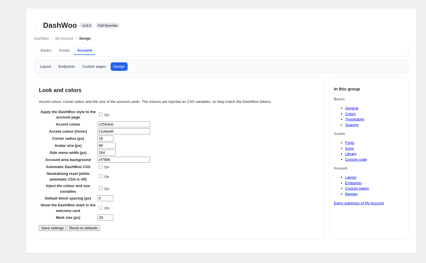
Task: Select the Account tab
Action: point(85,50)
